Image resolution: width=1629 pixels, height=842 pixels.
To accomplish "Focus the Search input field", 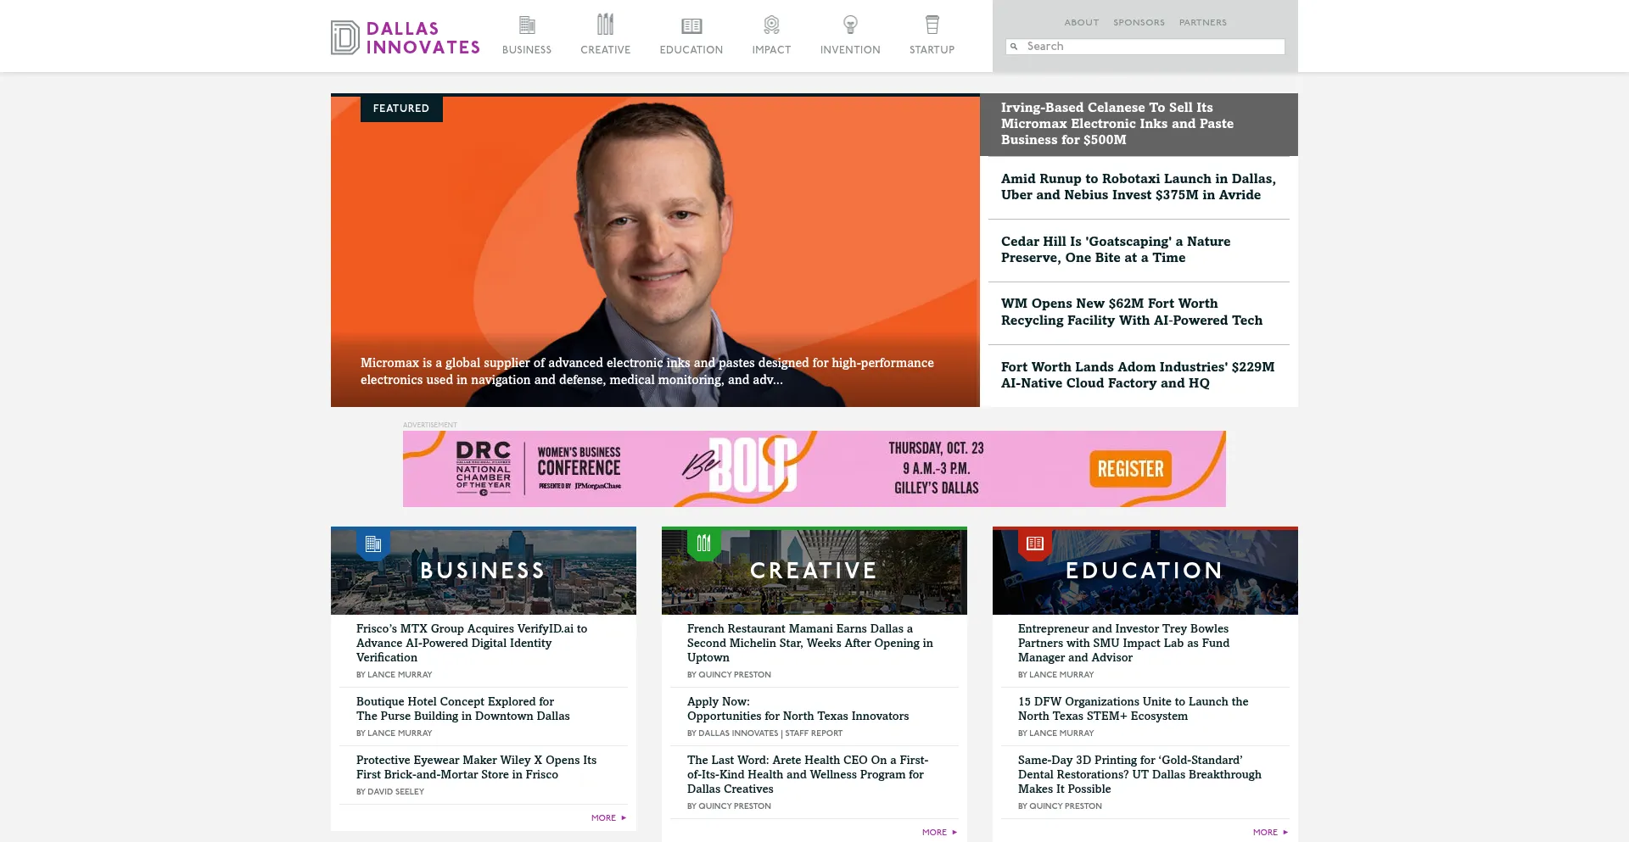I will (x=1152, y=47).
